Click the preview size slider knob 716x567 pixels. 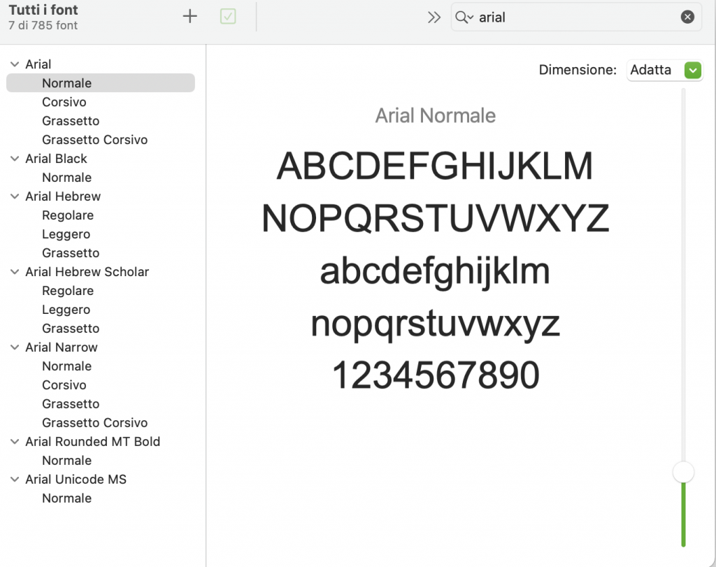683,472
